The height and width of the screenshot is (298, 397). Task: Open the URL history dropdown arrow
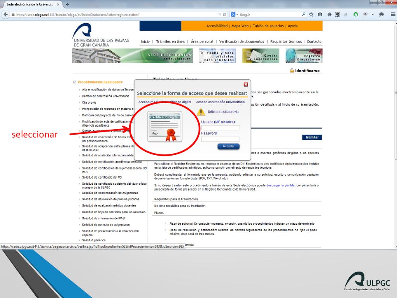(x=219, y=14)
